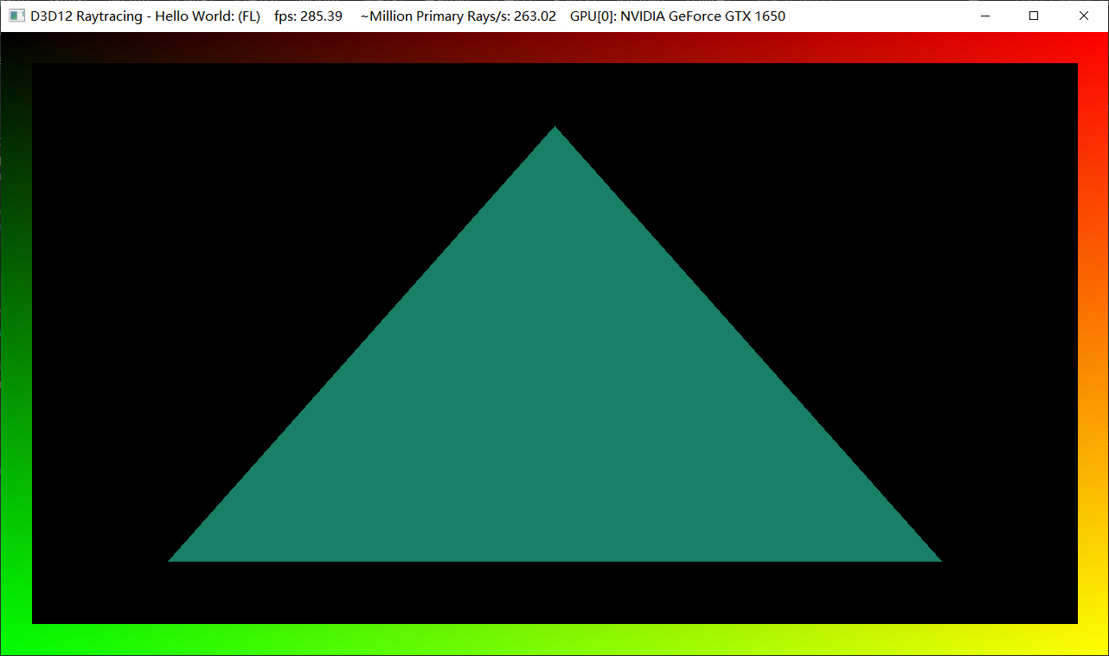This screenshot has width=1109, height=656.
Task: Click the "~Million Primary Rays/s: 263.02" text
Action: click(458, 16)
